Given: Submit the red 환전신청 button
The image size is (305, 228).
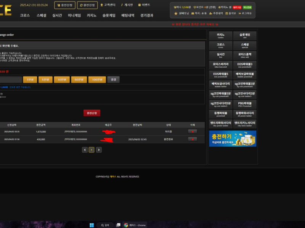Looking at the screenshot, I should pyautogui.click(x=91, y=113).
